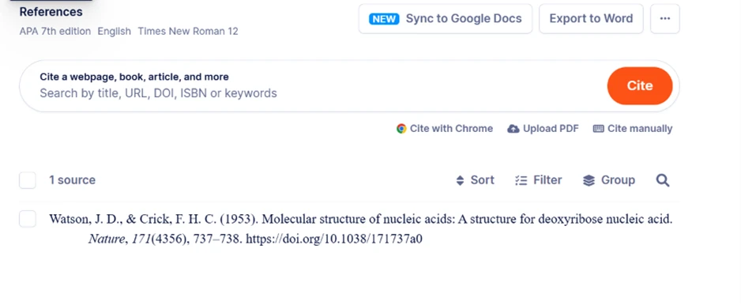Click the Sort arrows icon
741x305 pixels.
(x=460, y=181)
